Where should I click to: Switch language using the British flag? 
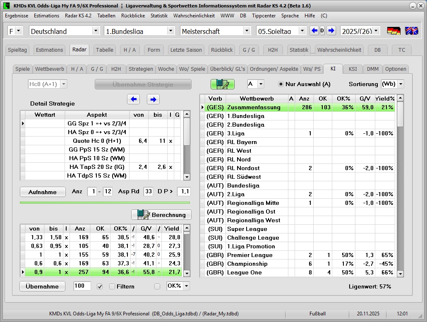(411, 31)
